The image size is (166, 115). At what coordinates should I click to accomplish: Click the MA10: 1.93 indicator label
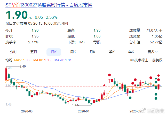[42, 60]
